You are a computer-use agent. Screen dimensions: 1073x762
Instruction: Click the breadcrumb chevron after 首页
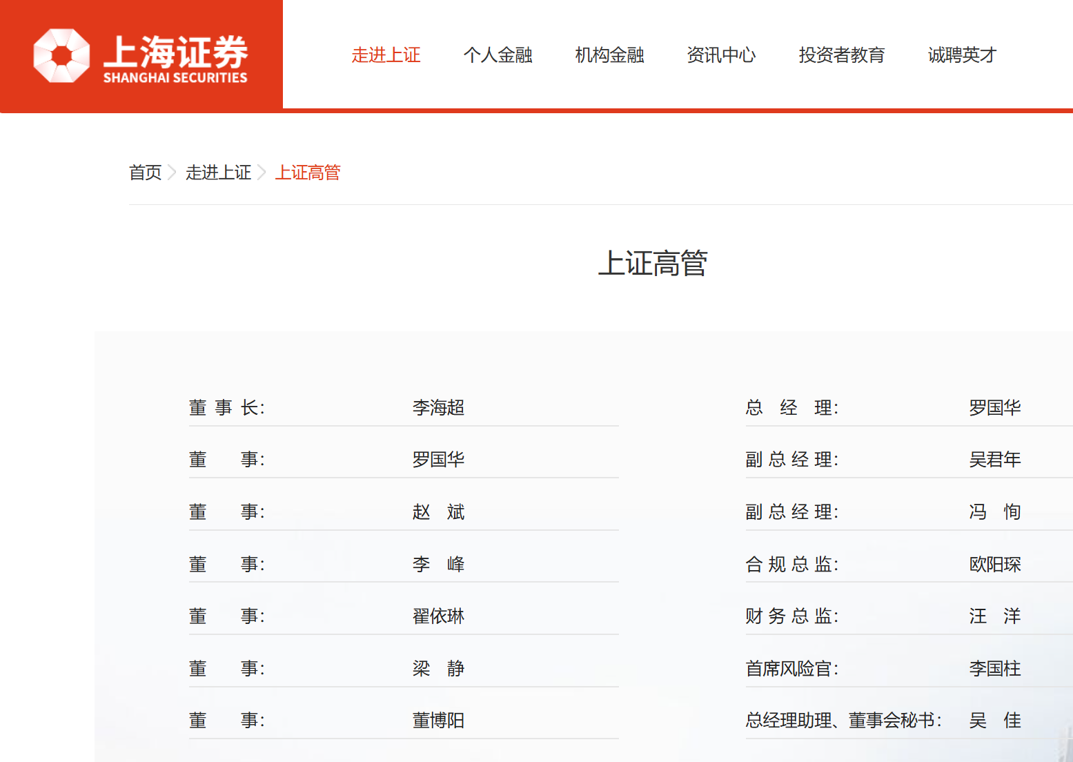tap(173, 173)
